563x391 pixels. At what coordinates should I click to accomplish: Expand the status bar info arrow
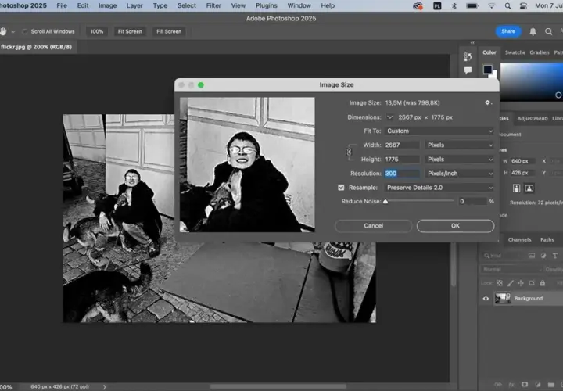(105, 386)
